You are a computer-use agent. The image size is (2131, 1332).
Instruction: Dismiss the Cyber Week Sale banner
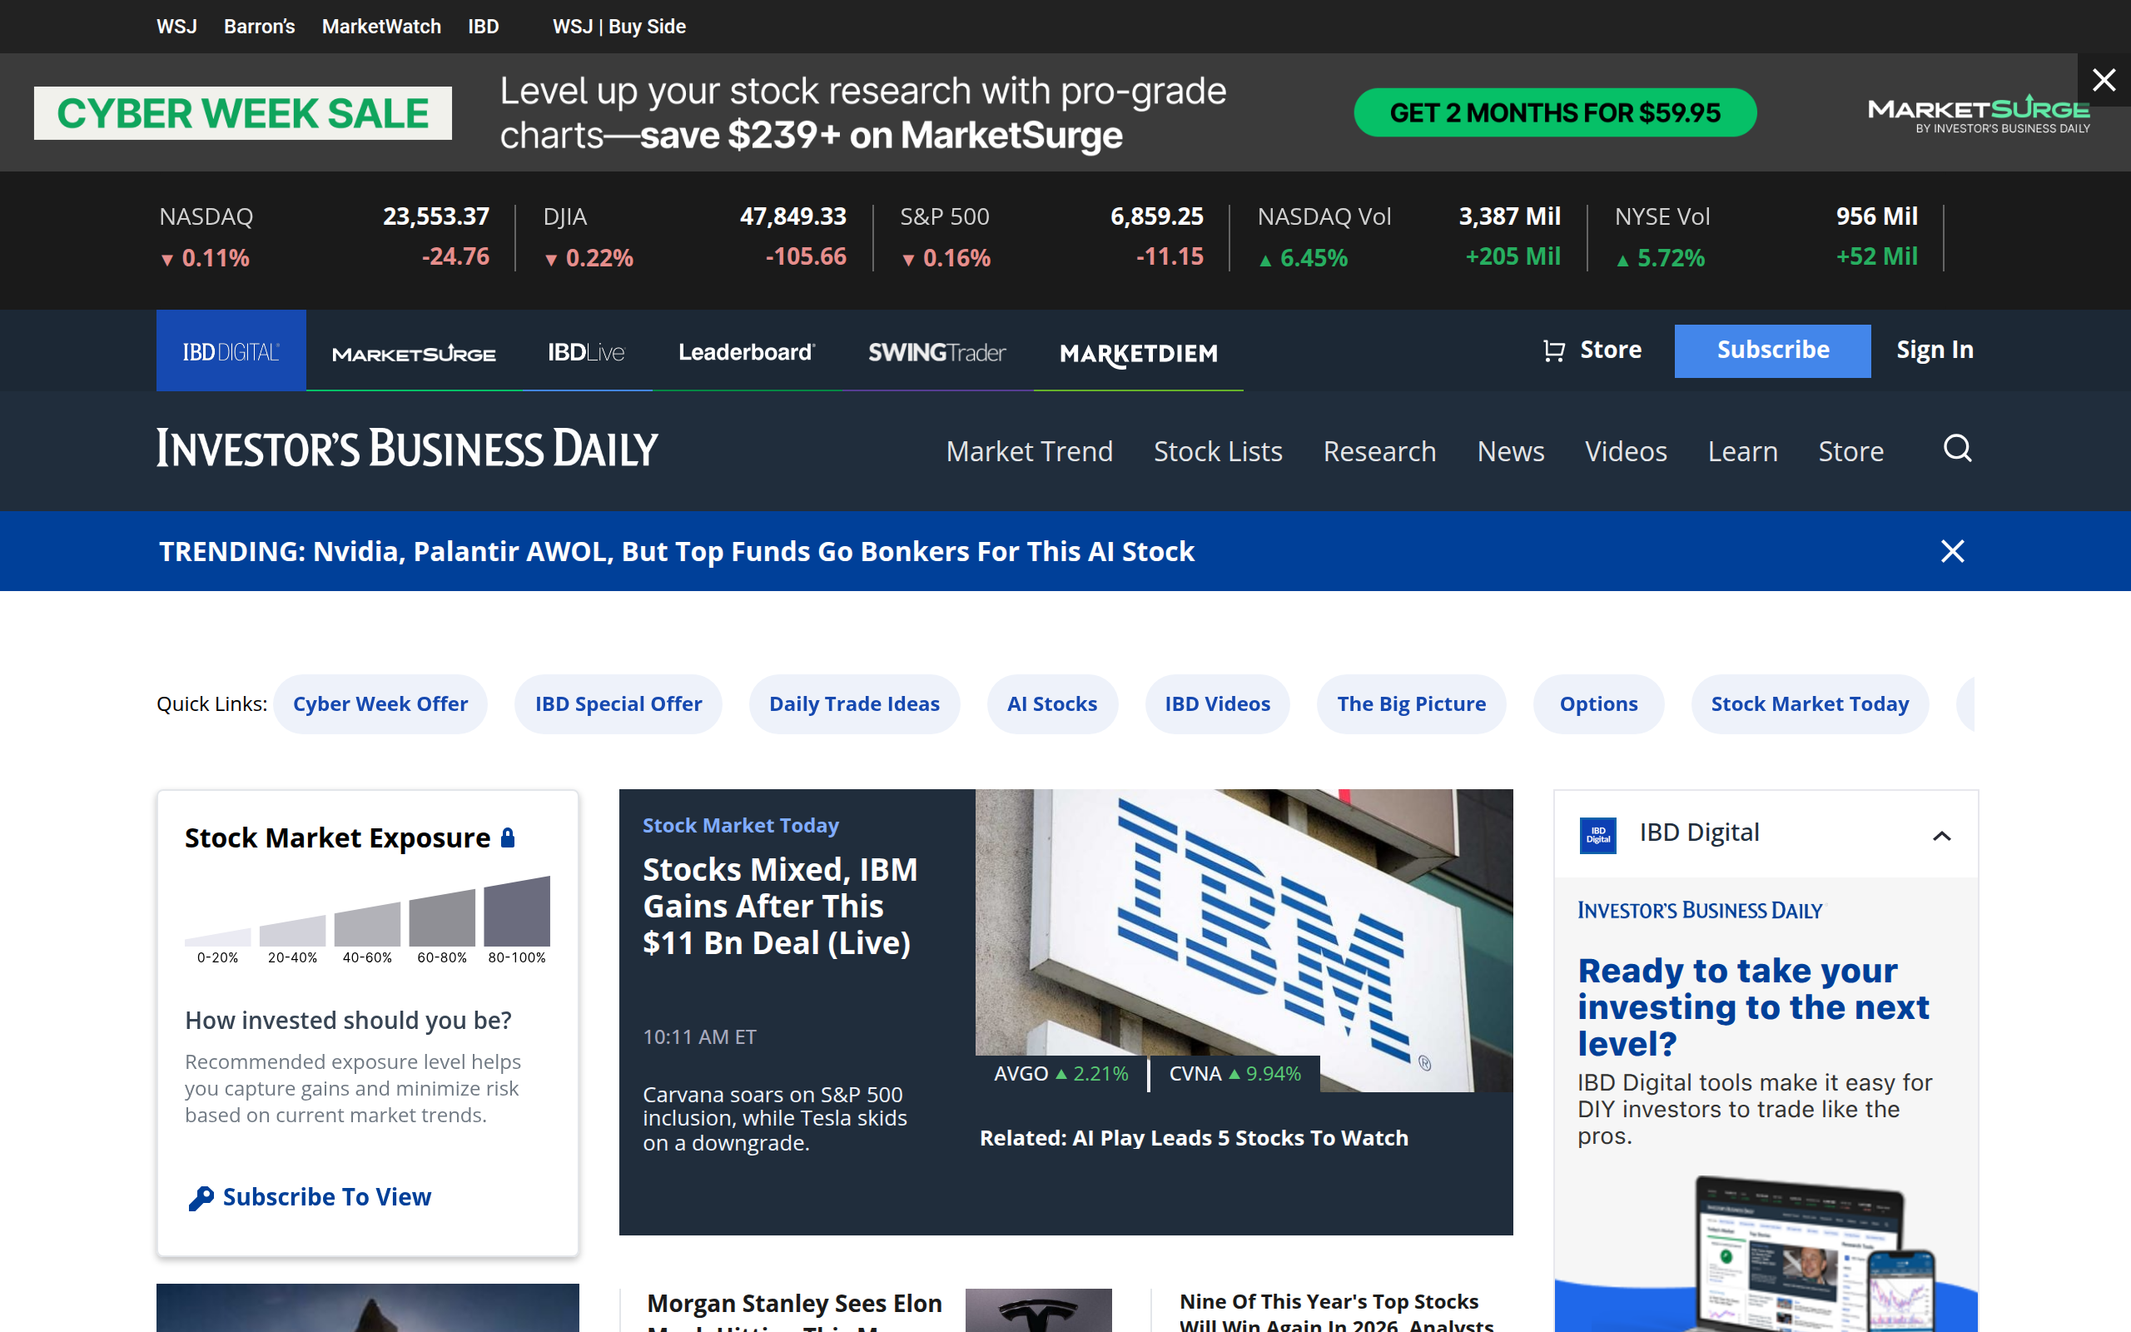click(x=2104, y=80)
